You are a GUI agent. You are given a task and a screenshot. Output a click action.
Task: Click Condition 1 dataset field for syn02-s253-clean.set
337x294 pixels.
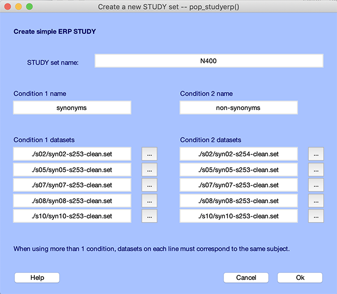(x=72, y=154)
